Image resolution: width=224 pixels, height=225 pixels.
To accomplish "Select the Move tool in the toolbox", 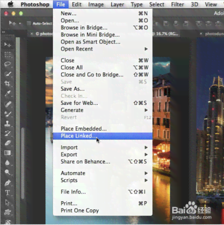I will (8, 44).
